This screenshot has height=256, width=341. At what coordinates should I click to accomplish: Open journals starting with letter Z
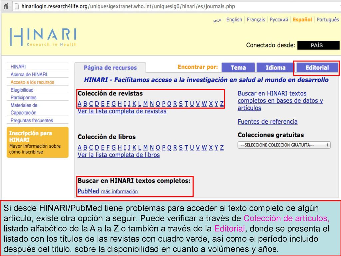(222, 104)
